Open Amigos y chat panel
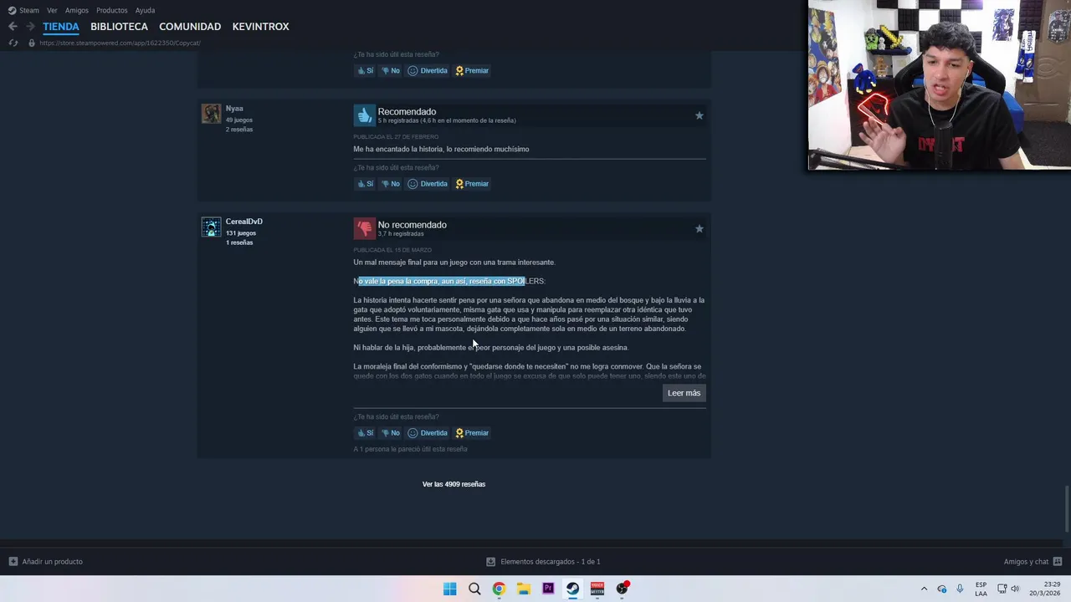The height and width of the screenshot is (602, 1071). 1033,562
